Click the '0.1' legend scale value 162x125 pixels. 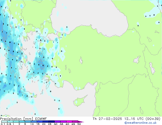click(3, 124)
